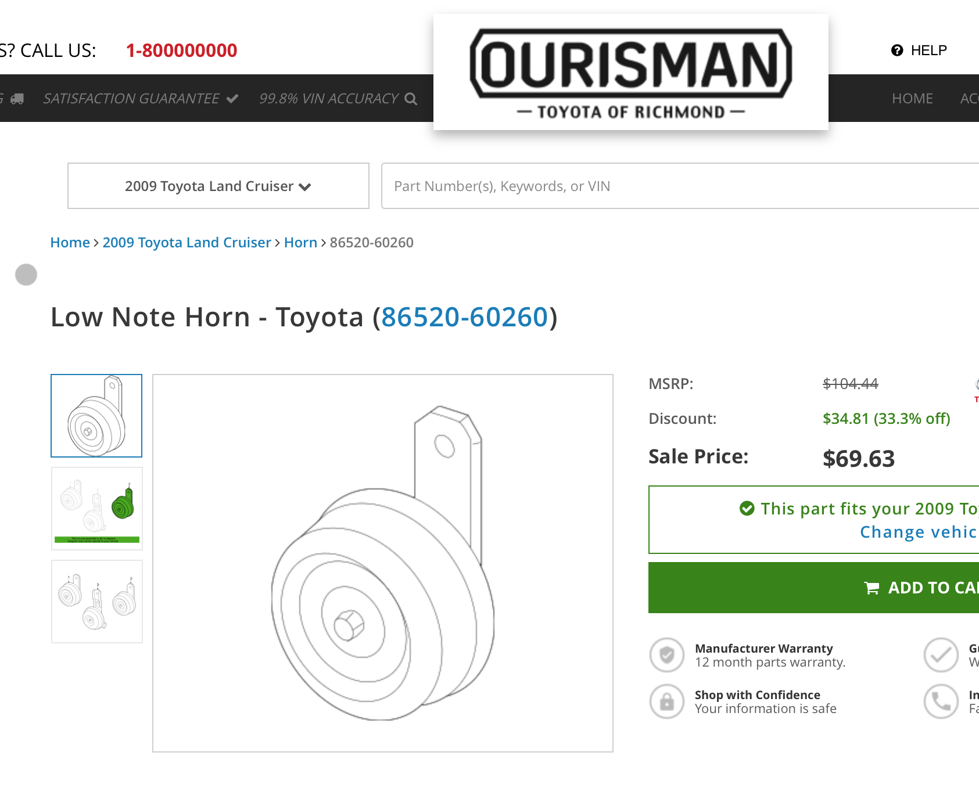Click the guarantee checkmark circle icon
Viewport: 979px width, 792px height.
(x=941, y=655)
